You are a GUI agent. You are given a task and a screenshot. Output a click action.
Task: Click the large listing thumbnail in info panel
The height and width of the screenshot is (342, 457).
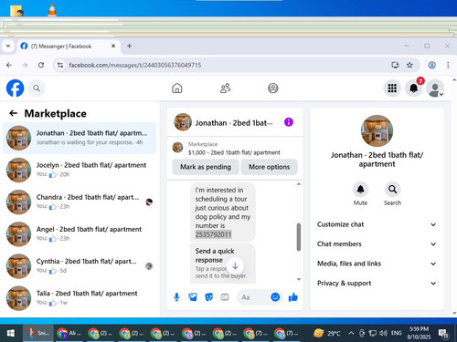(x=377, y=130)
